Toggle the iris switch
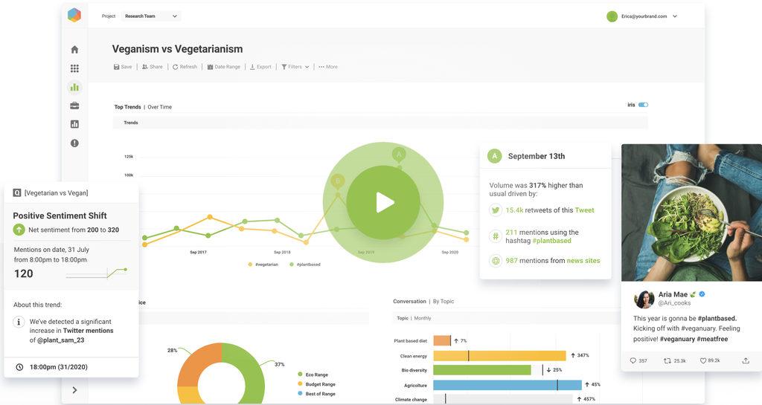Viewport: 762px width, 405px height. 643,105
